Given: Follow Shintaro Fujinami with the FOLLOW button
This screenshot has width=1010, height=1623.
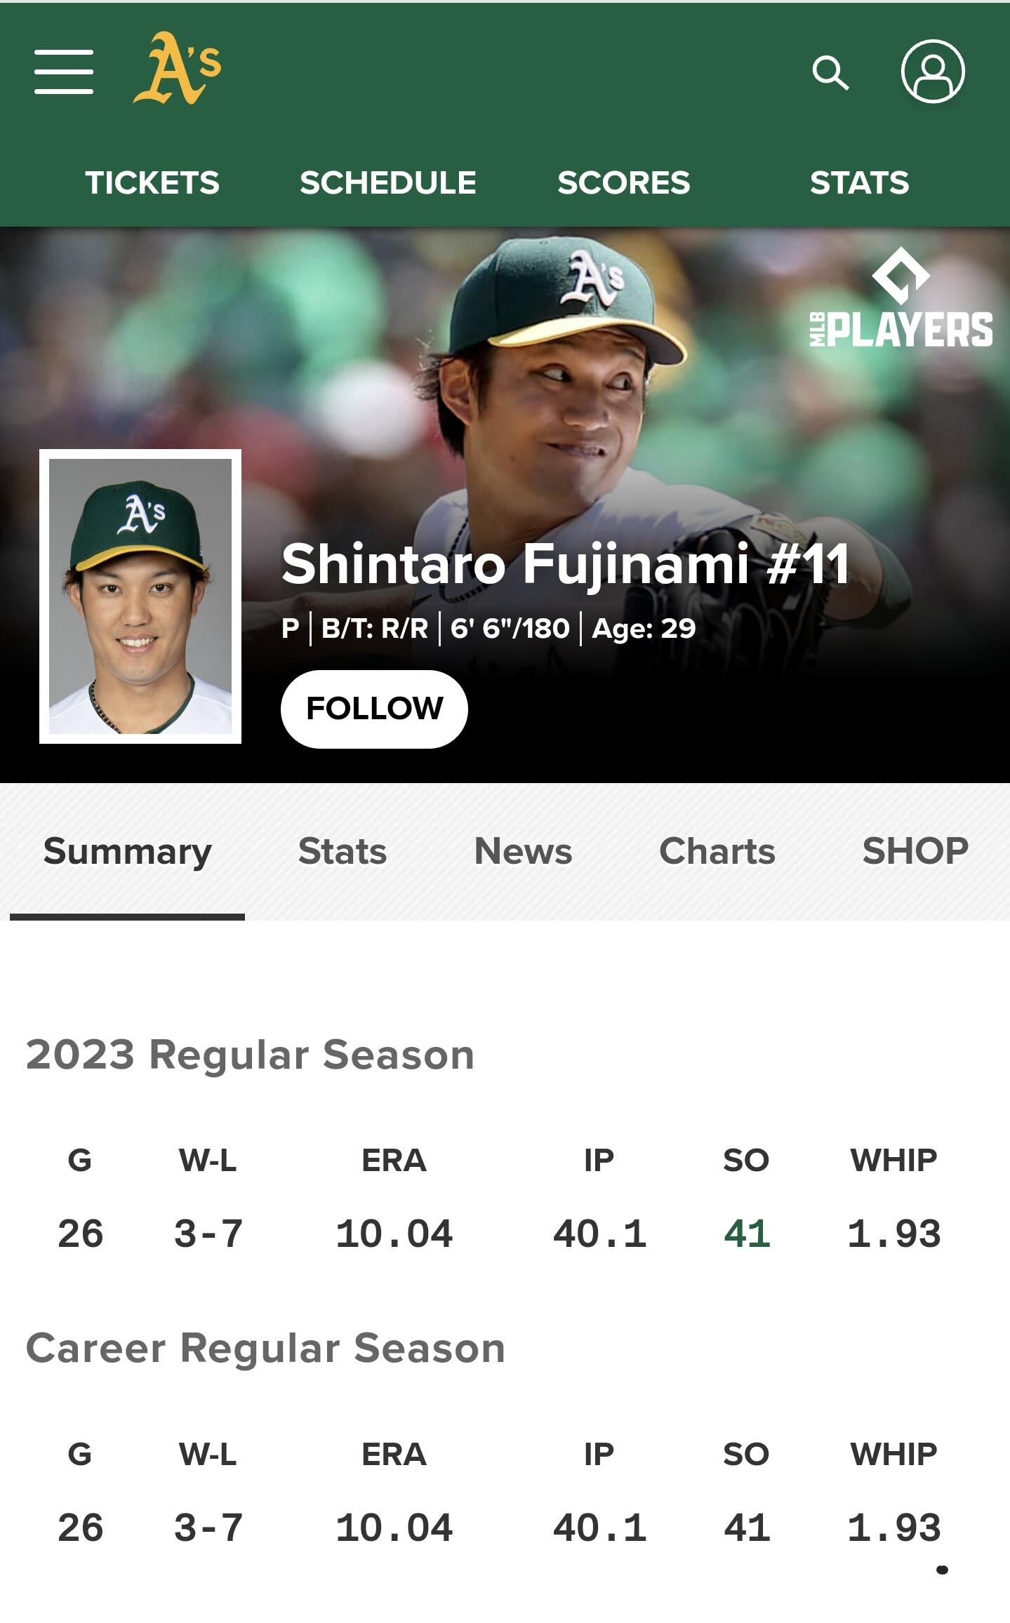Looking at the screenshot, I should click(x=374, y=709).
